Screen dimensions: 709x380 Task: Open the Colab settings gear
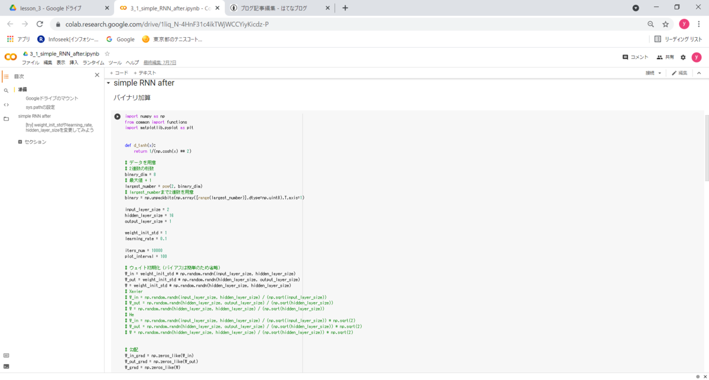click(683, 57)
